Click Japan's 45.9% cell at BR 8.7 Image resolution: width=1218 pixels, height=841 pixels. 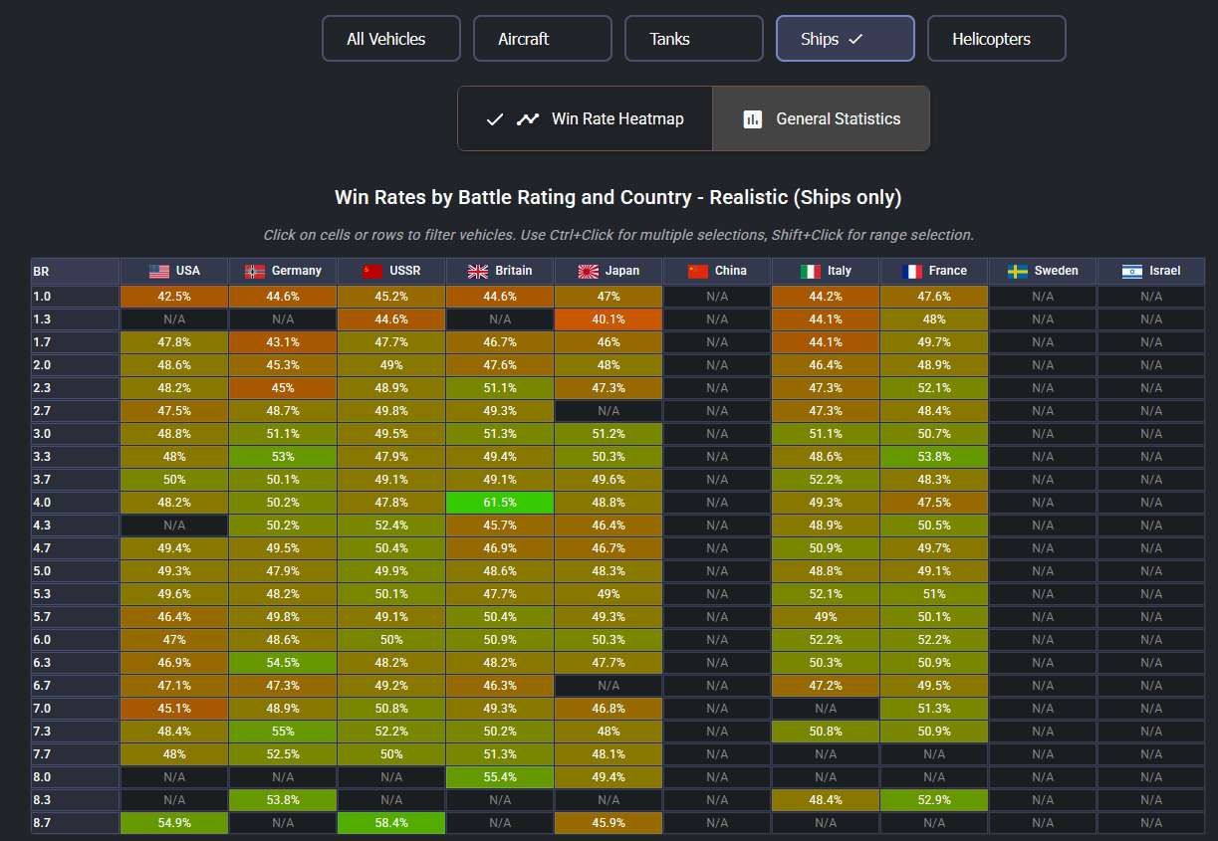609,822
